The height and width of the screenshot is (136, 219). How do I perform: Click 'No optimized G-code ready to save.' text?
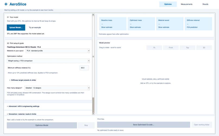tap(111, 130)
